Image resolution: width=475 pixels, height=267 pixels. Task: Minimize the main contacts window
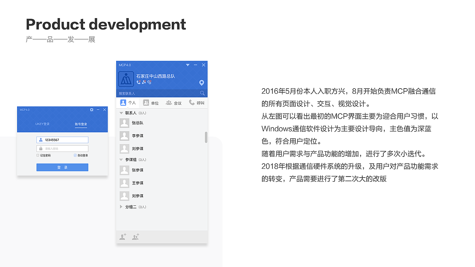[x=196, y=65]
